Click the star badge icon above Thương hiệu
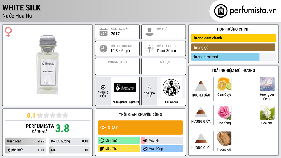Image resolution: width=281 pixels, height=158 pixels. click(103, 87)
